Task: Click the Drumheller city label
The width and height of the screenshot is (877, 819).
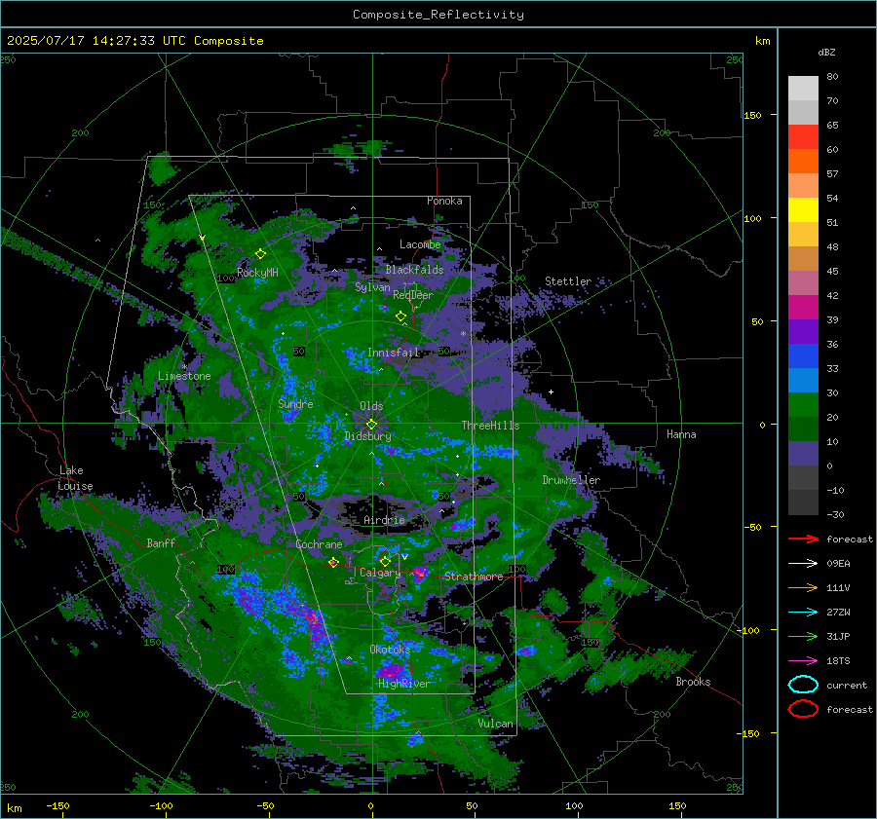Action: [571, 480]
